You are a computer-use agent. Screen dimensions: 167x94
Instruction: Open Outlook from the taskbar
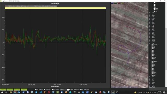pyautogui.click(x=19, y=92)
